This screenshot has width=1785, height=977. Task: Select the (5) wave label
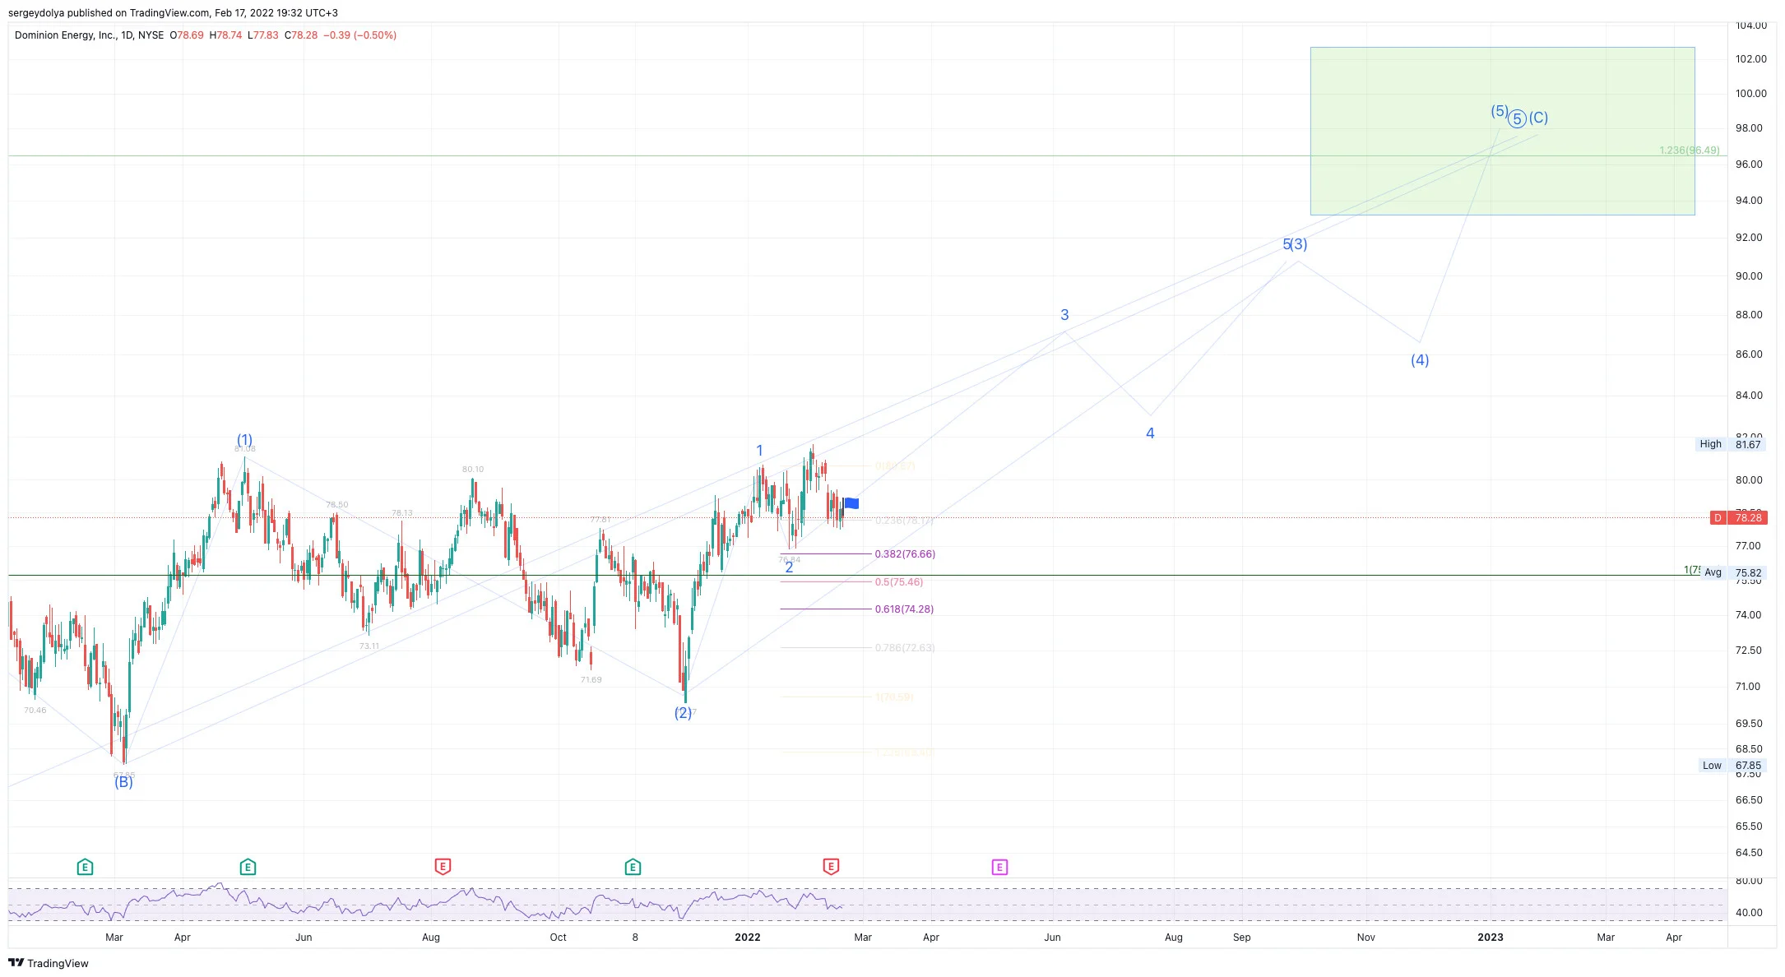tap(1500, 111)
